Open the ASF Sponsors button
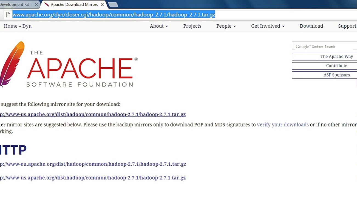This screenshot has height=197, width=357. coord(324,75)
